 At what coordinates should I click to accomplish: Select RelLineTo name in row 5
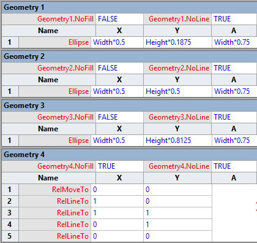pos(55,236)
